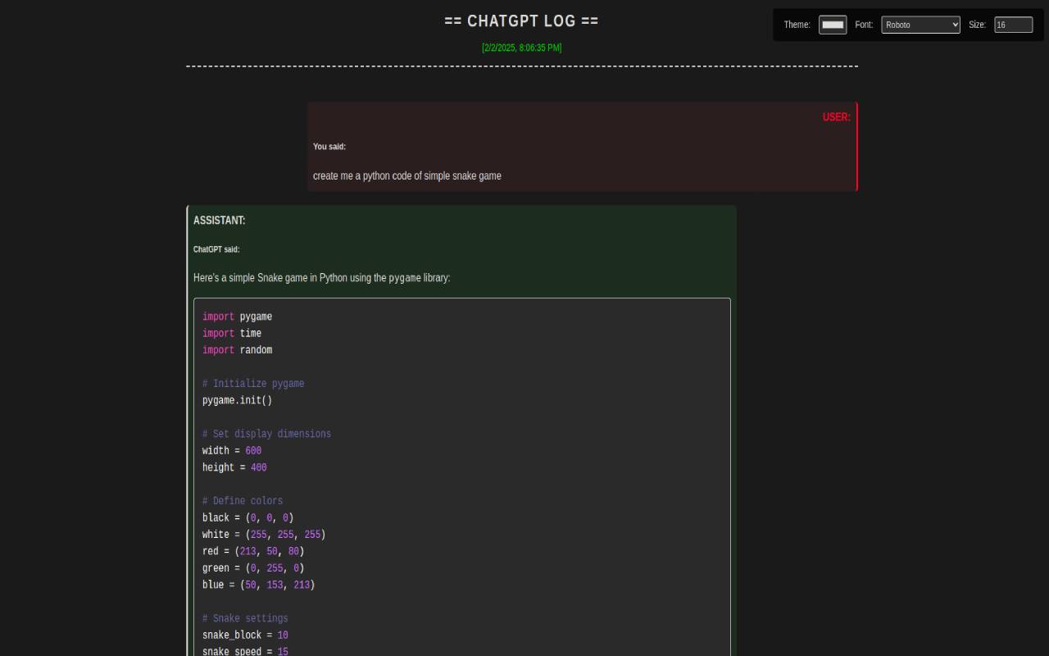The height and width of the screenshot is (656, 1049).
Task: Click the comment '# Snake settings'
Action: click(245, 618)
